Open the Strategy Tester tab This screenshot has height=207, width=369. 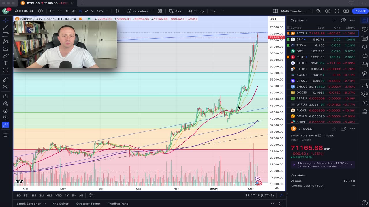(88, 204)
